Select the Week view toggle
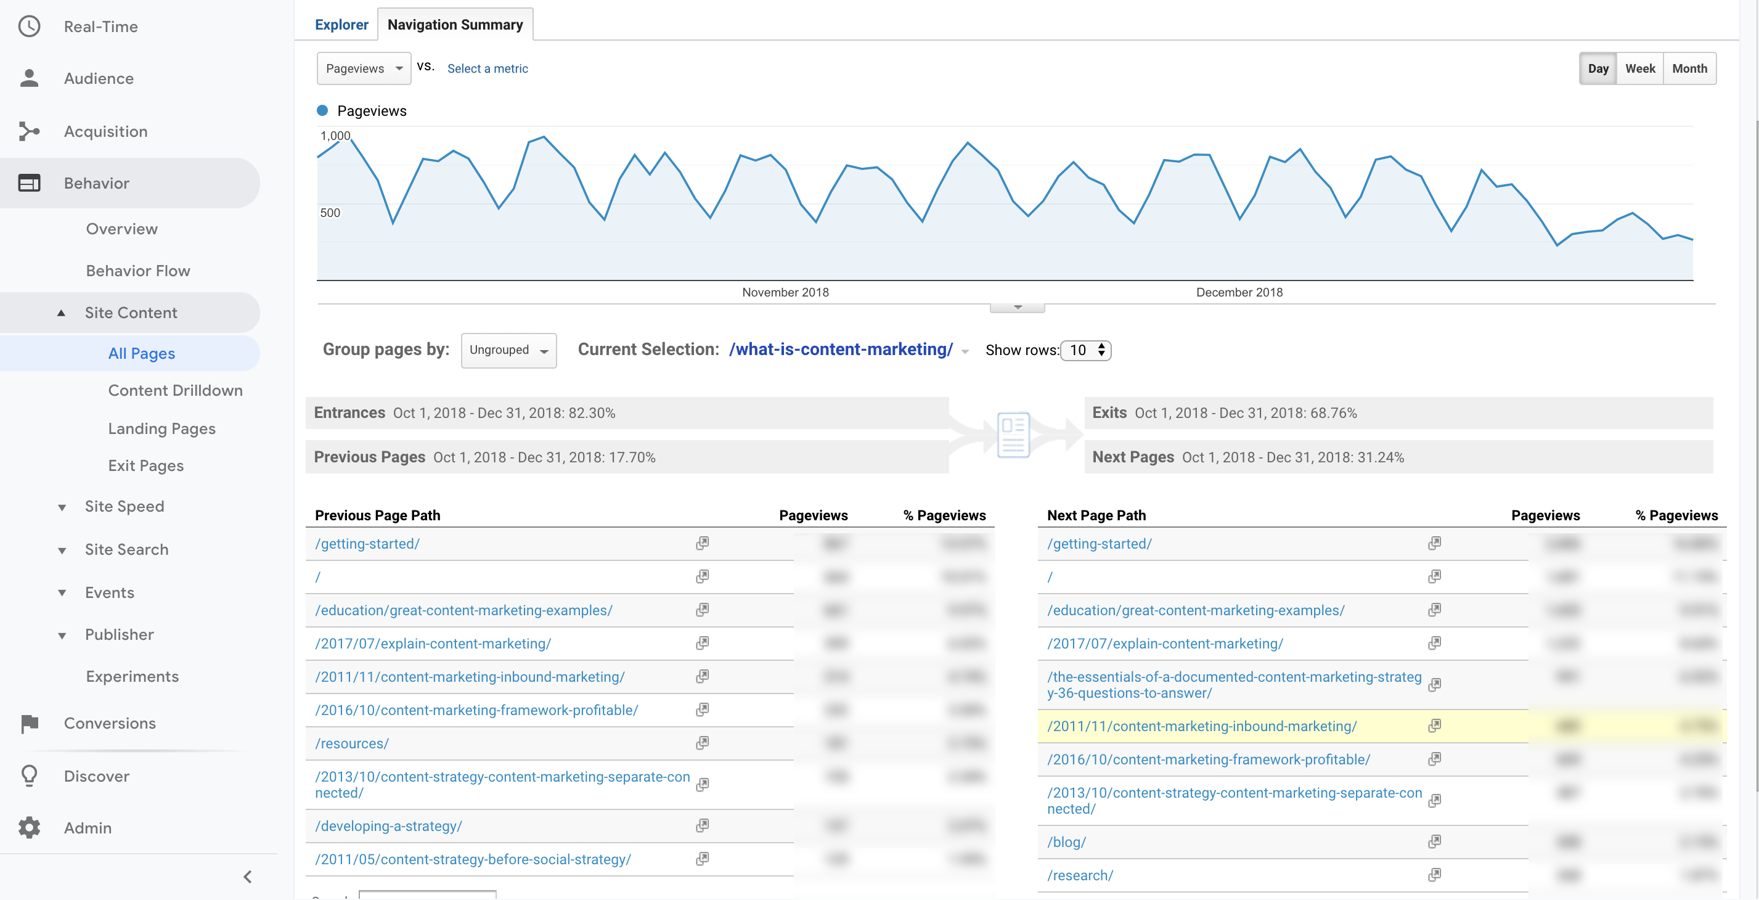 coord(1641,68)
